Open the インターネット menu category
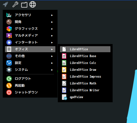137x123 pixels. [30, 42]
